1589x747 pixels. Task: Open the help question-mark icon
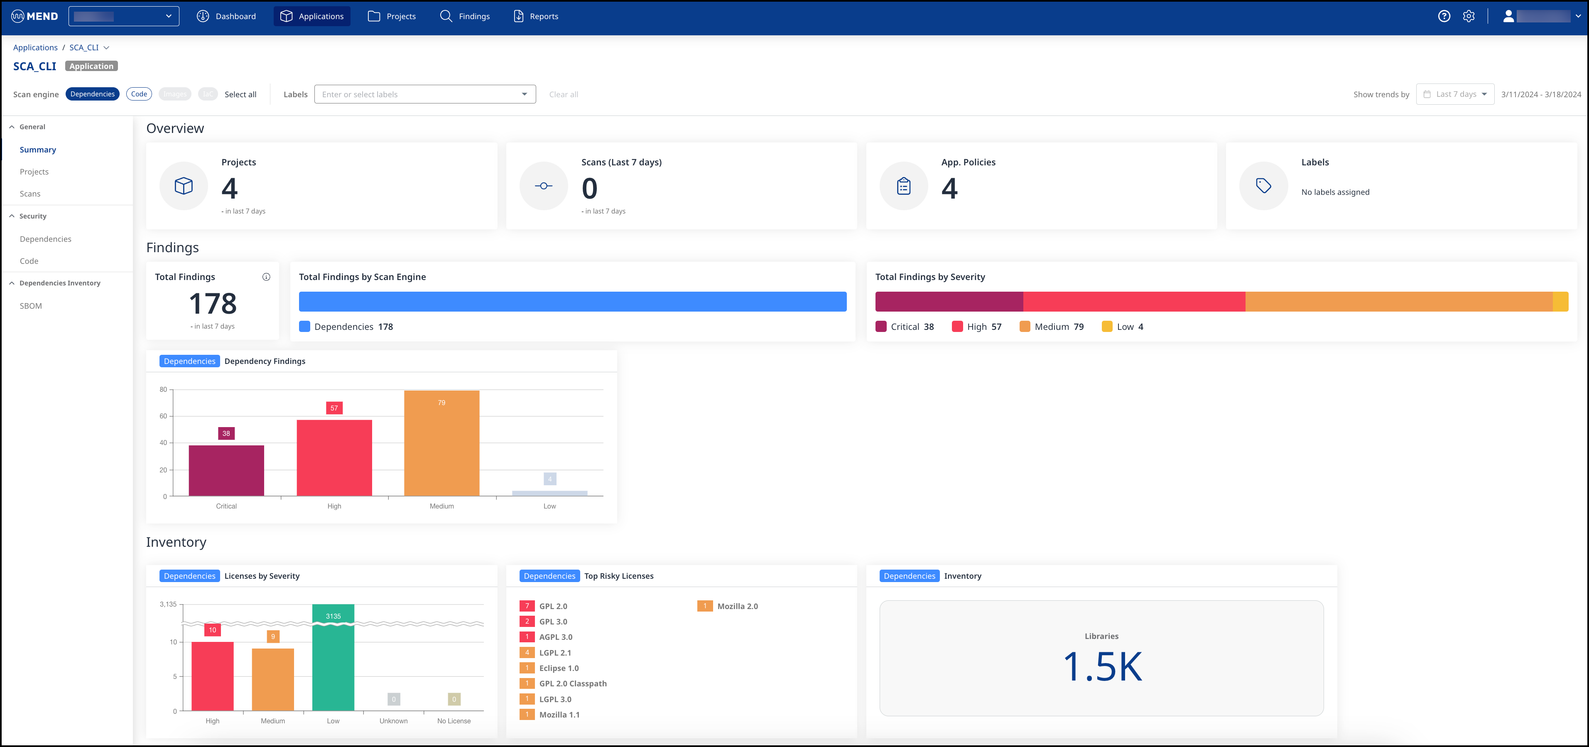1444,16
